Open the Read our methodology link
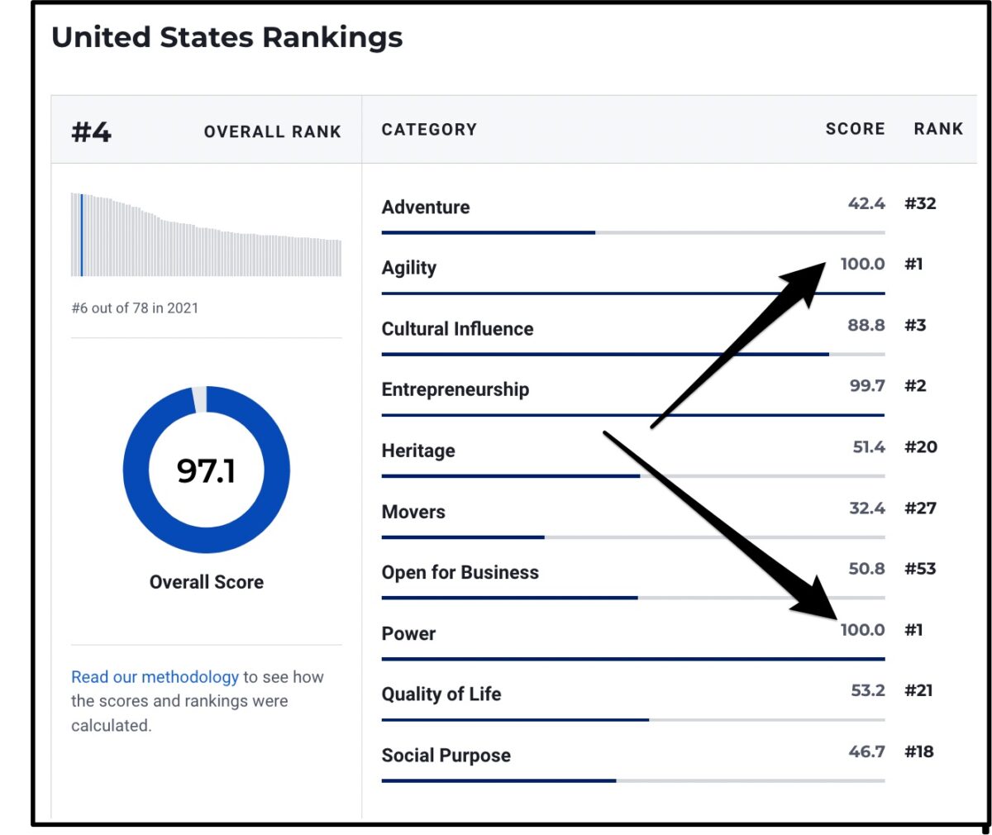Image resolution: width=992 pixels, height=835 pixels. tap(155, 676)
